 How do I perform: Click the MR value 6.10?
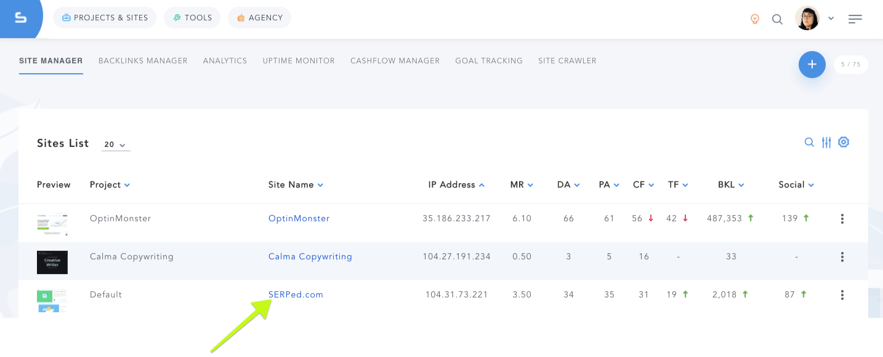522,219
